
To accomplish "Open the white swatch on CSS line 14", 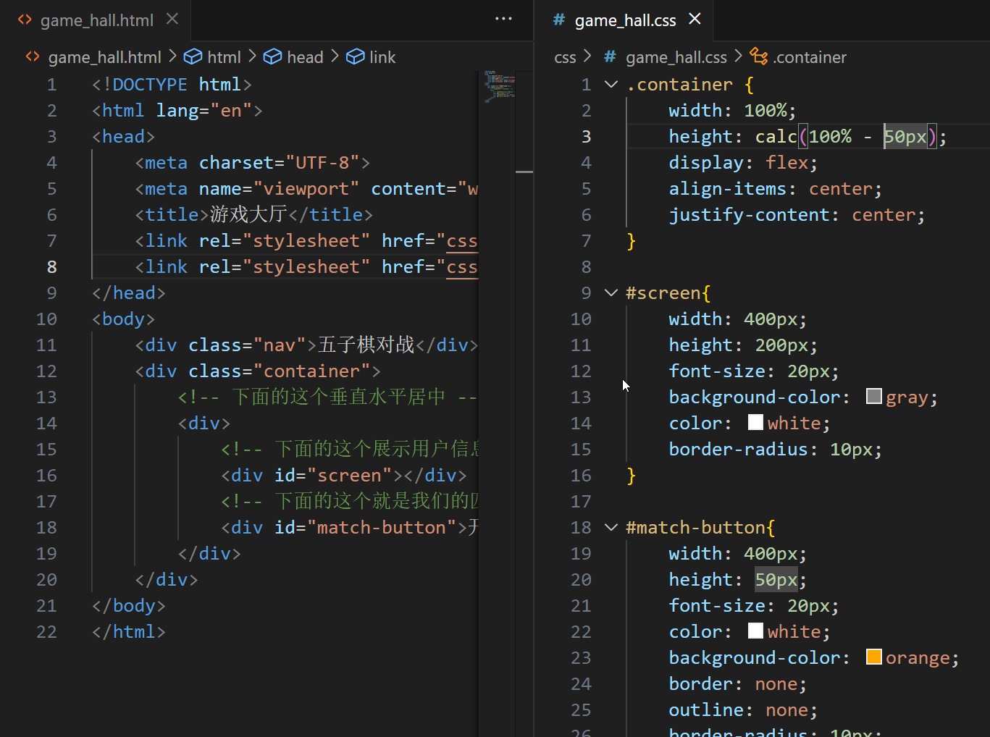I will [755, 422].
